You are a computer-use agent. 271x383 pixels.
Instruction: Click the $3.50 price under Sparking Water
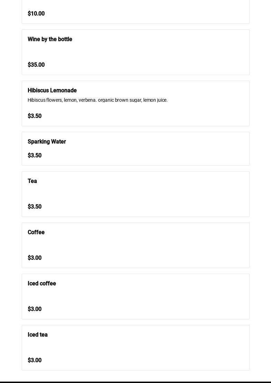pyautogui.click(x=35, y=155)
